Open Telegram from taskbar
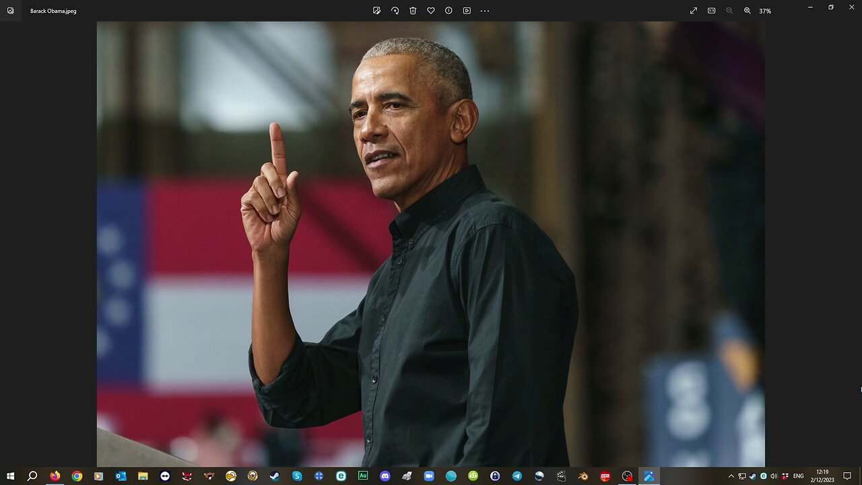The width and height of the screenshot is (862, 485). [517, 476]
